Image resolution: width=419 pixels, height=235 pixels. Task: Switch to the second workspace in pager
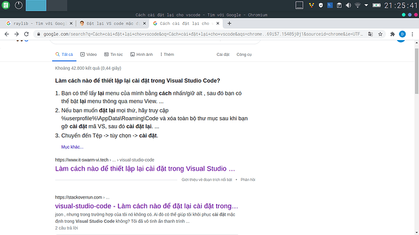tap(56, 5)
